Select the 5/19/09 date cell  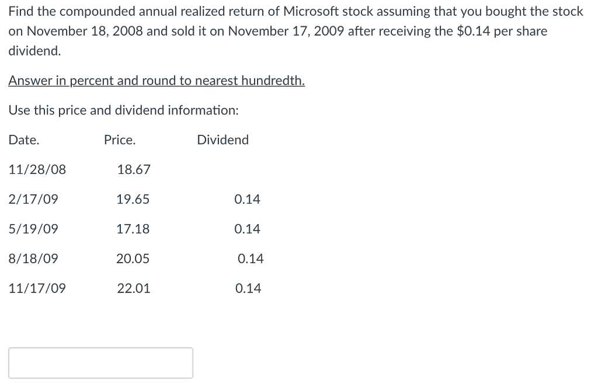coord(33,229)
